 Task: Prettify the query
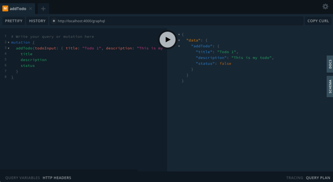coord(14,21)
